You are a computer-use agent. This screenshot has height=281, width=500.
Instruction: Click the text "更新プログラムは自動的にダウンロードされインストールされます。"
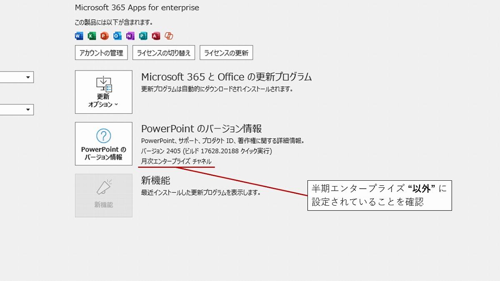(x=217, y=89)
